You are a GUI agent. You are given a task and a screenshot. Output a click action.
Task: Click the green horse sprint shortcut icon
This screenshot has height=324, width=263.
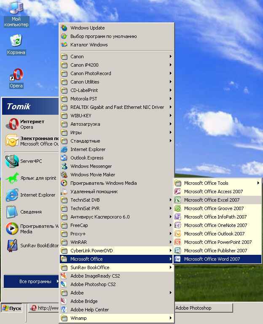(x=12, y=178)
